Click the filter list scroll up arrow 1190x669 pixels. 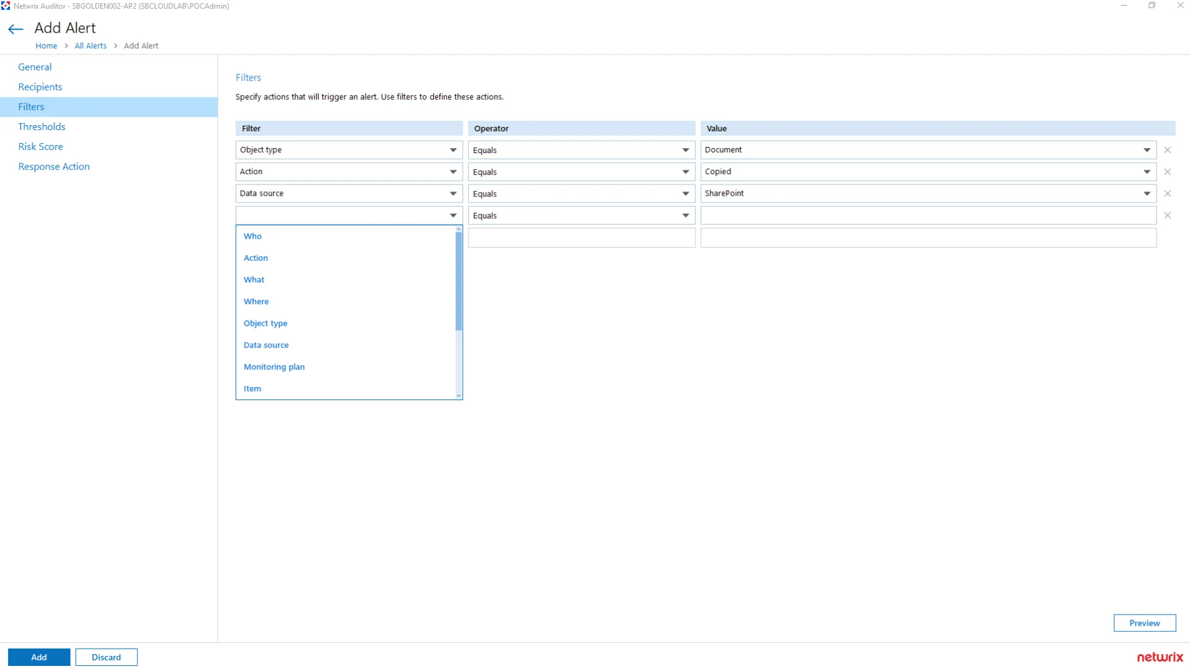click(459, 229)
